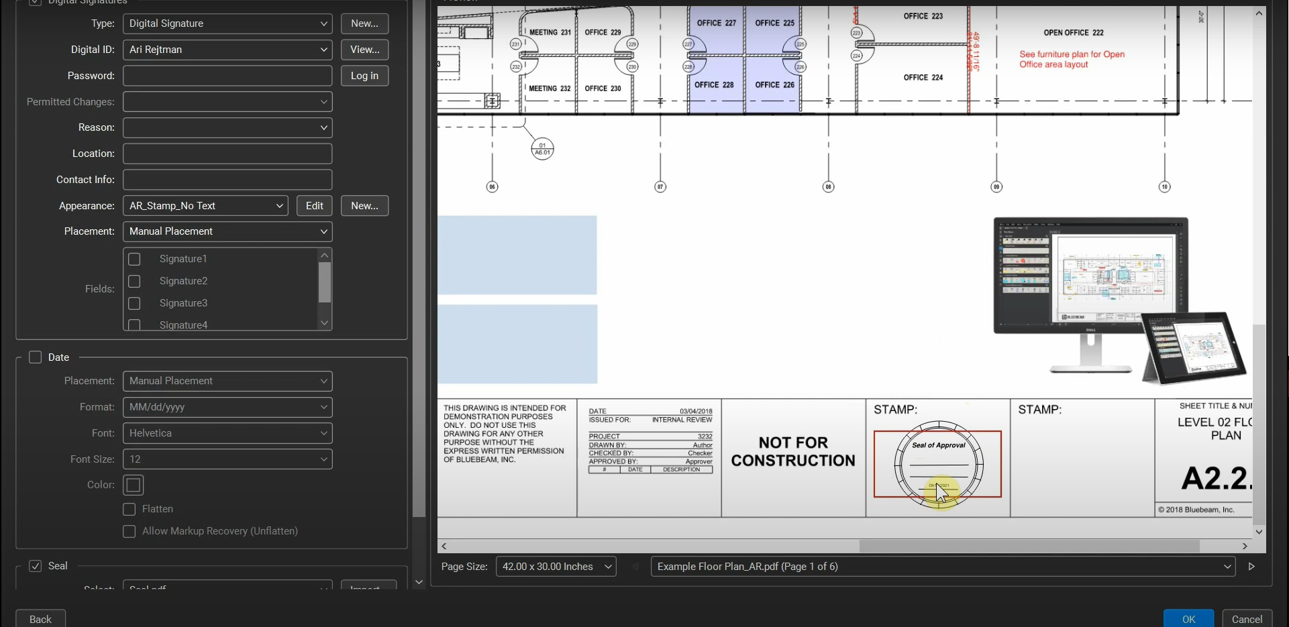Click the Password input field

[x=227, y=75]
